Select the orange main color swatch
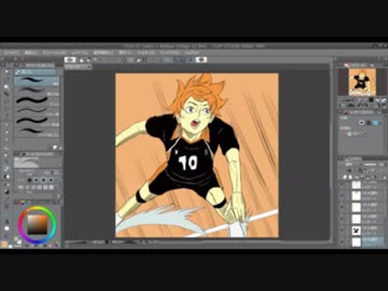The image size is (388, 291). click(4, 244)
